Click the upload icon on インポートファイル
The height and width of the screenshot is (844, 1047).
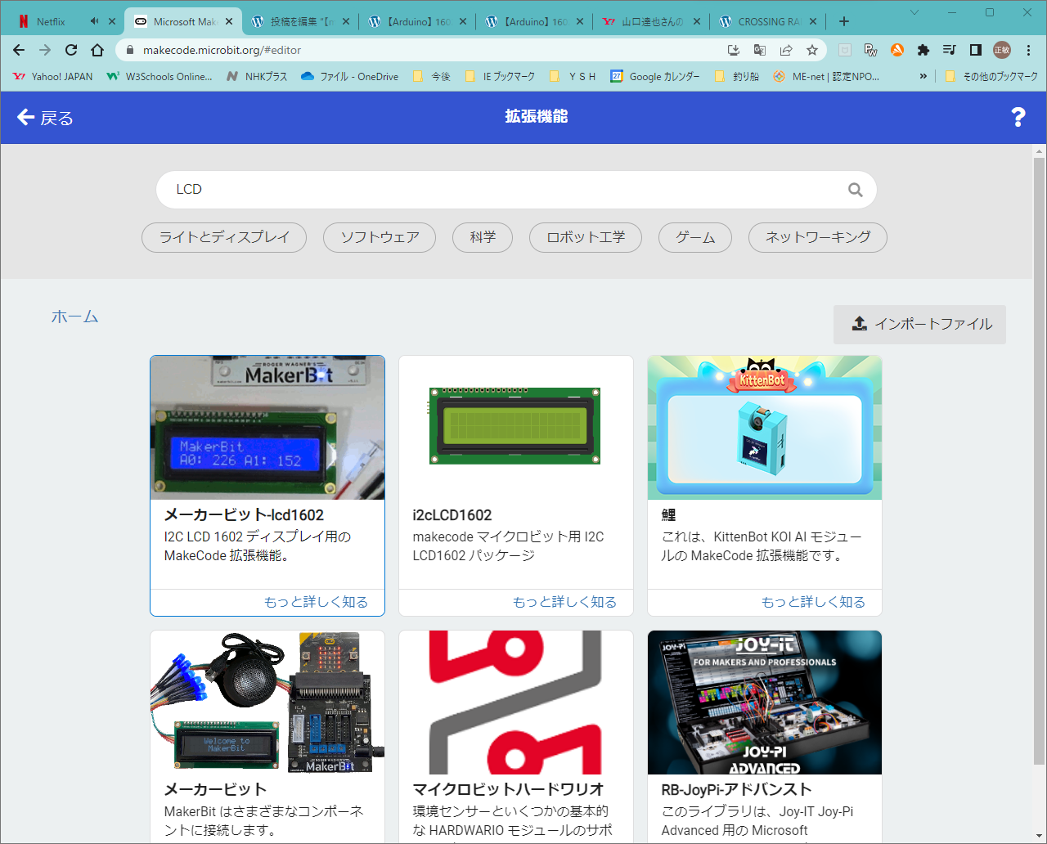(859, 324)
